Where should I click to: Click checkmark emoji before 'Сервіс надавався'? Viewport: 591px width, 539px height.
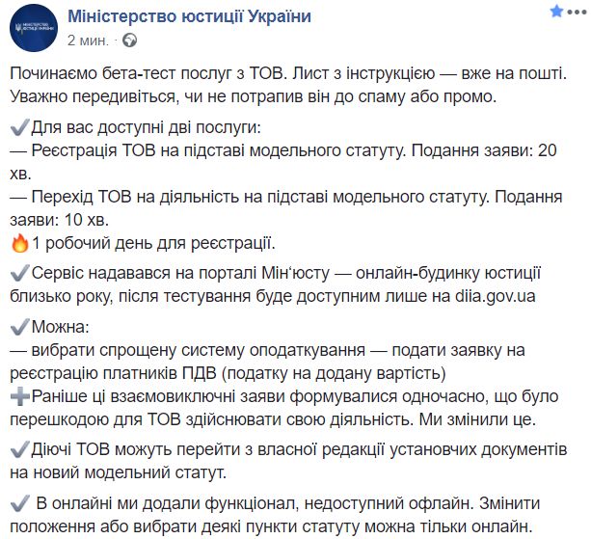19,273
